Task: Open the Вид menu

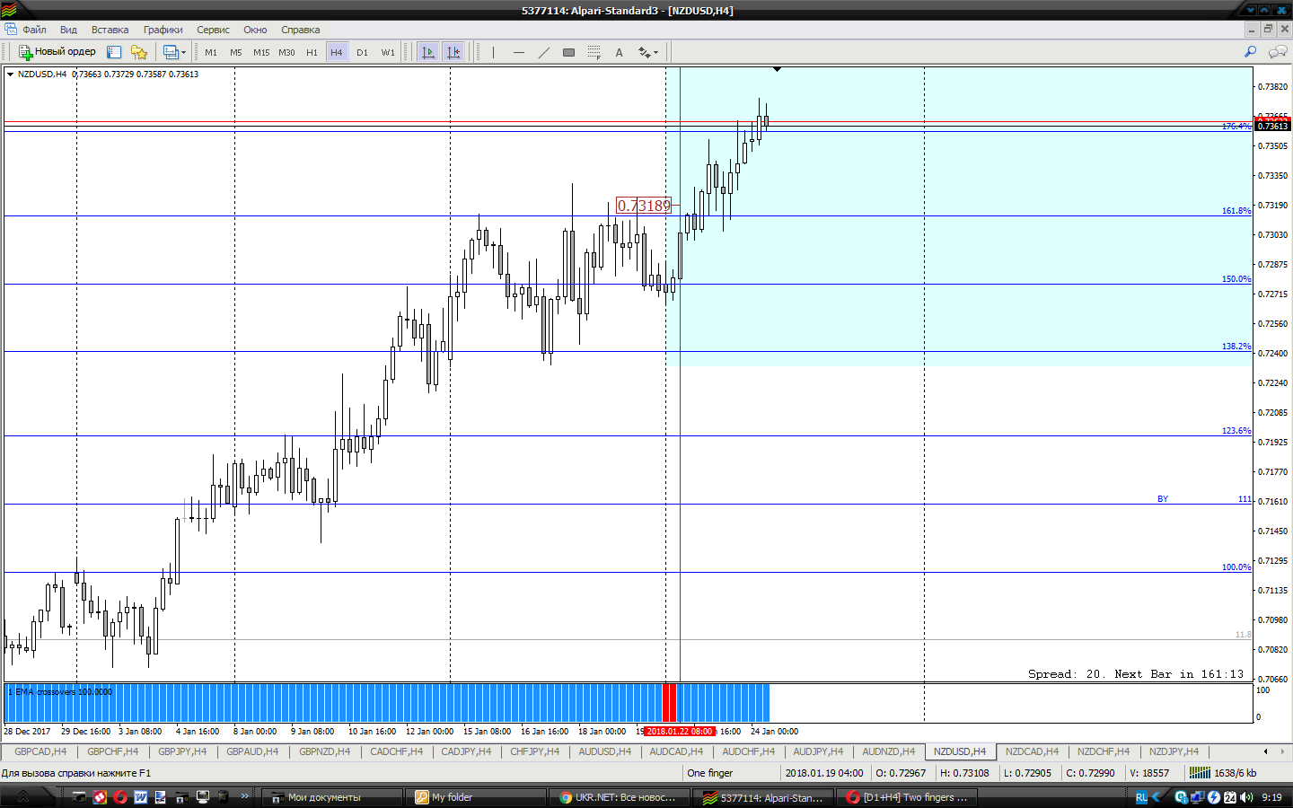Action: coord(68,30)
